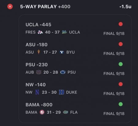Open the 5-WAY PARLAY +400 header
The width and height of the screenshot is (138, 126).
point(45,7)
